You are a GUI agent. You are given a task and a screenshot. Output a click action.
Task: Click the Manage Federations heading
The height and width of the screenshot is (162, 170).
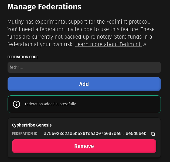[44, 7]
